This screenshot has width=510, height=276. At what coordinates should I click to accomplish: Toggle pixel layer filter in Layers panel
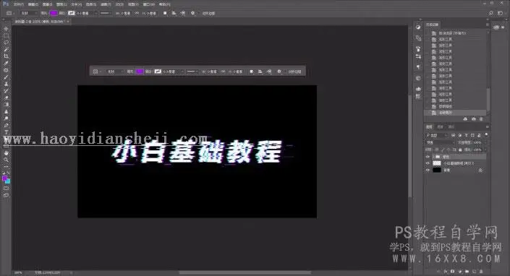click(x=454, y=135)
